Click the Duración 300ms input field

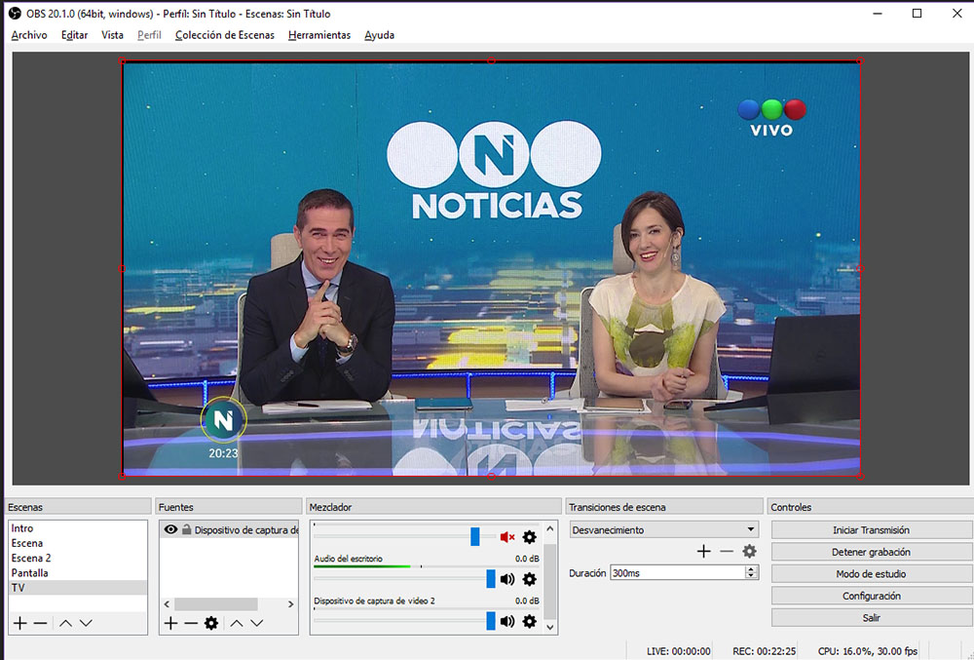(x=678, y=573)
